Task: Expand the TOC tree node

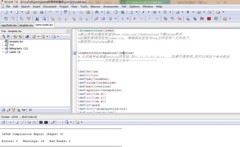Action: [3, 45]
